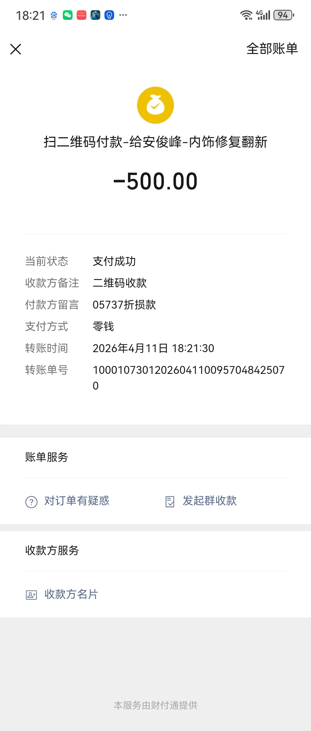Tap the Baidu paw notification icon

tap(54, 15)
